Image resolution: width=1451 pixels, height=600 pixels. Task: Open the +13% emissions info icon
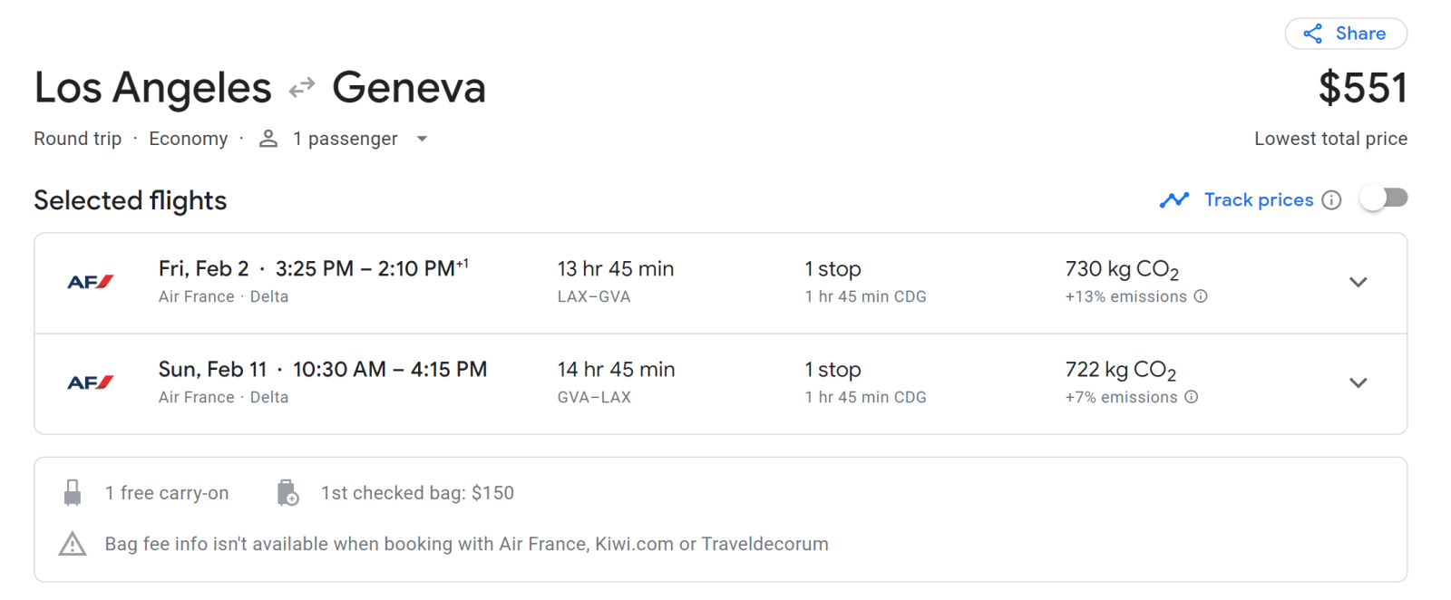(1201, 296)
